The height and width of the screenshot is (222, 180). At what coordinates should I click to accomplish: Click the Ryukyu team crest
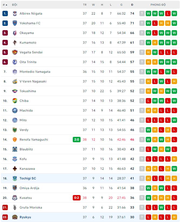click(15, 217)
